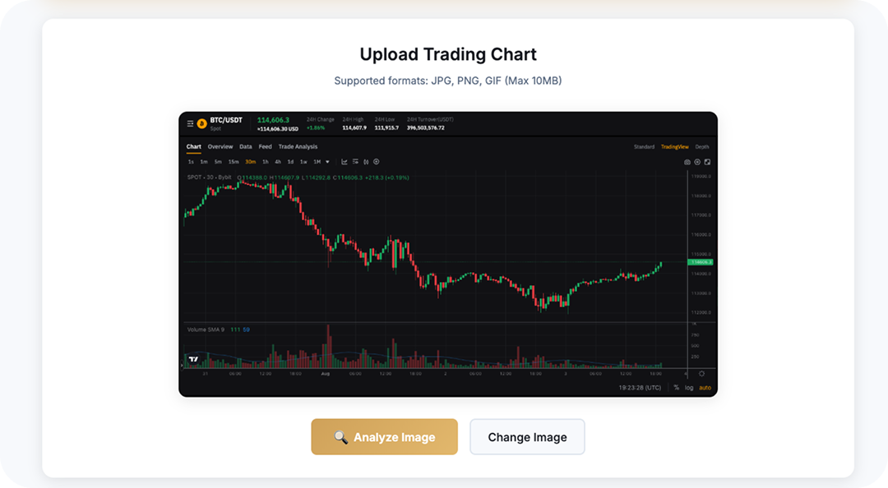
Task: Click the add indicator plus-circle icon
Action: pos(376,162)
